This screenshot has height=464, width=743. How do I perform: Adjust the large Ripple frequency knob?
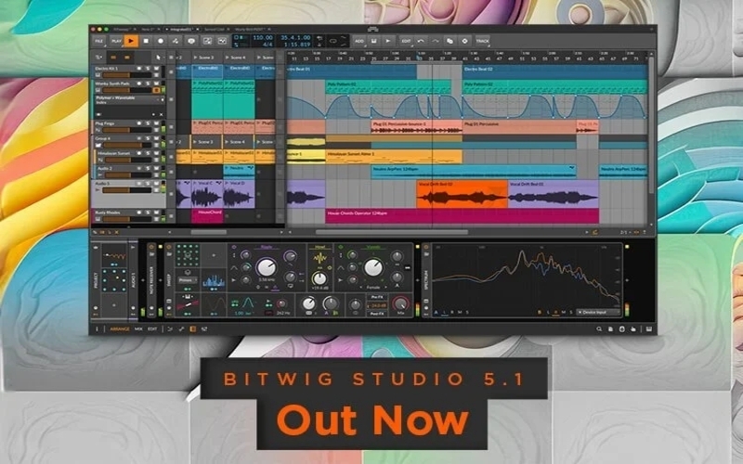(266, 267)
